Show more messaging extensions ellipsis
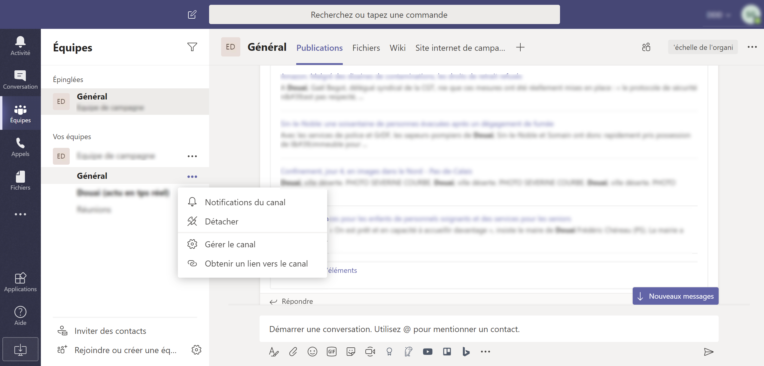 coord(485,351)
